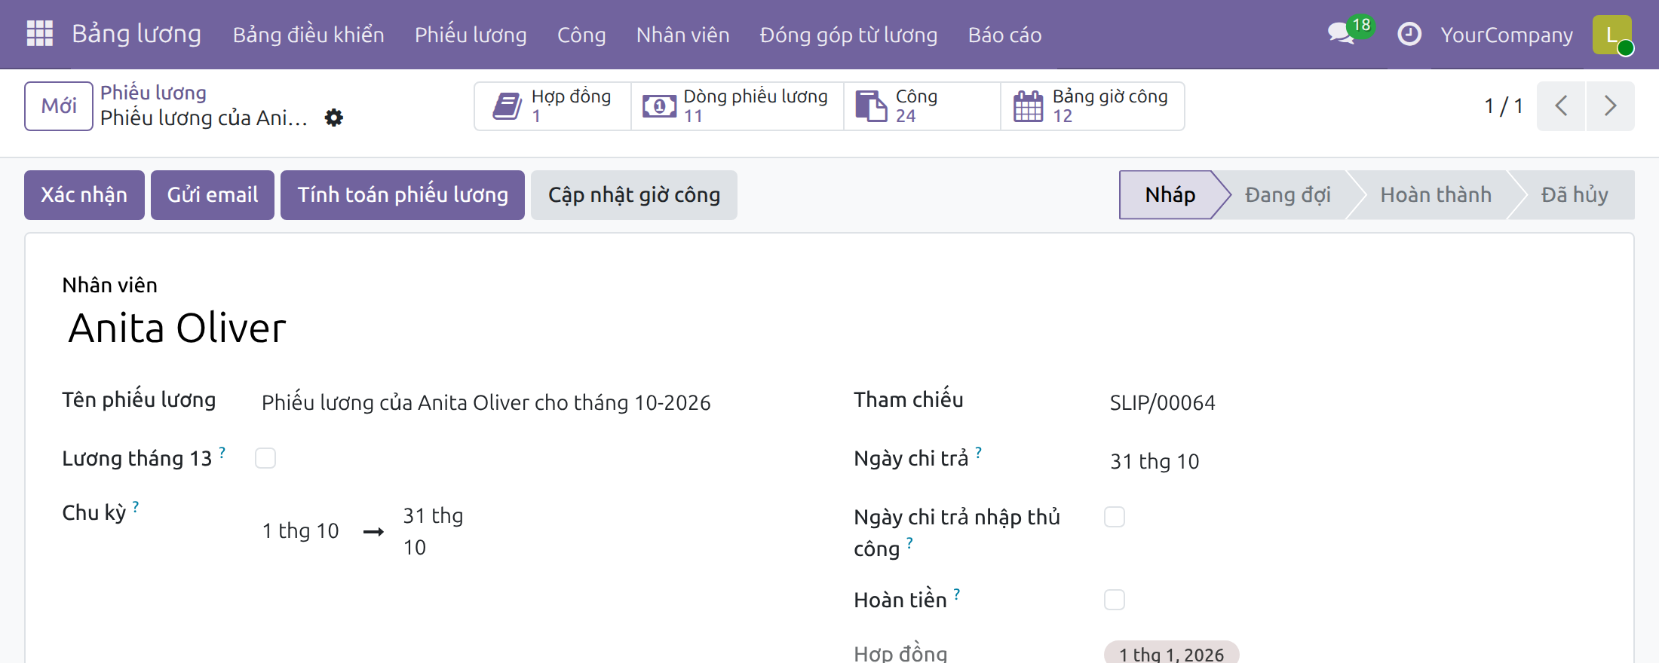Go to next record arrow

coord(1610,106)
